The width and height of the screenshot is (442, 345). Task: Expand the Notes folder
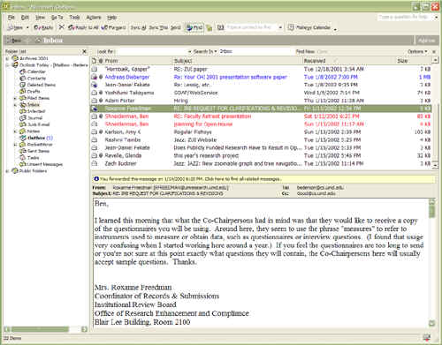pos(15,131)
